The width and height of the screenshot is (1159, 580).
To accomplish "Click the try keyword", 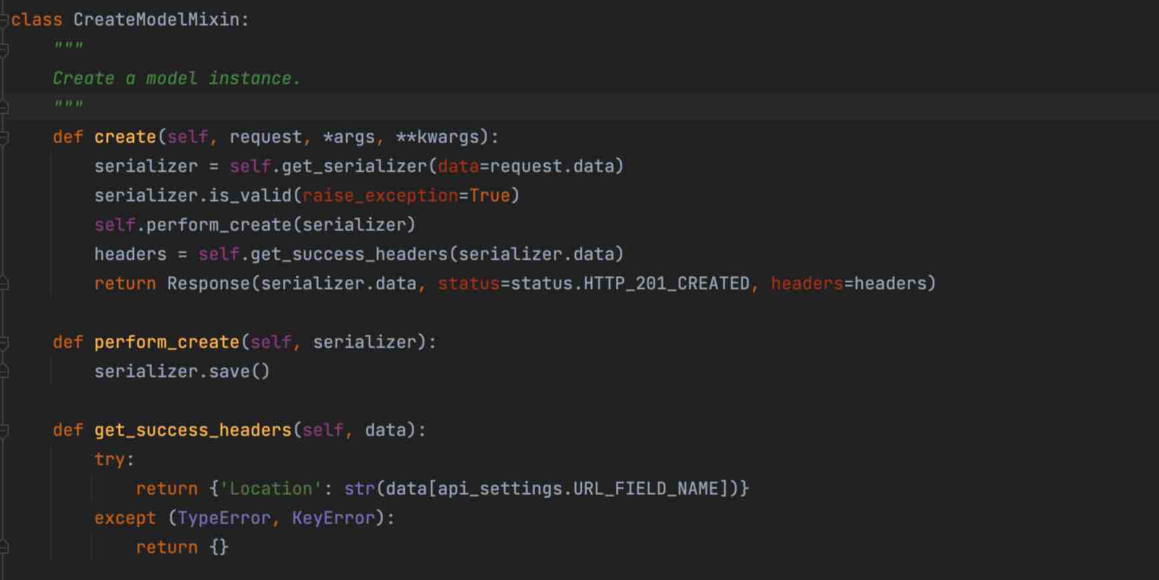I will (x=109, y=460).
